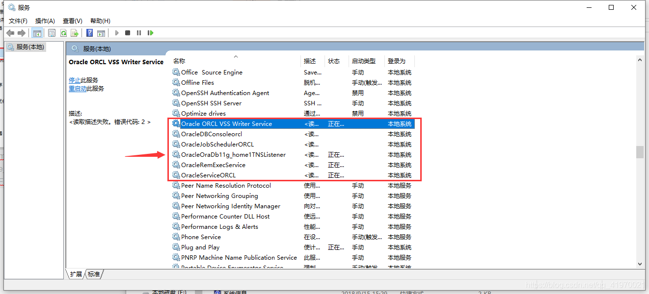The height and width of the screenshot is (294, 649).
Task: Click the Export List toolbar icon
Action: 75,33
